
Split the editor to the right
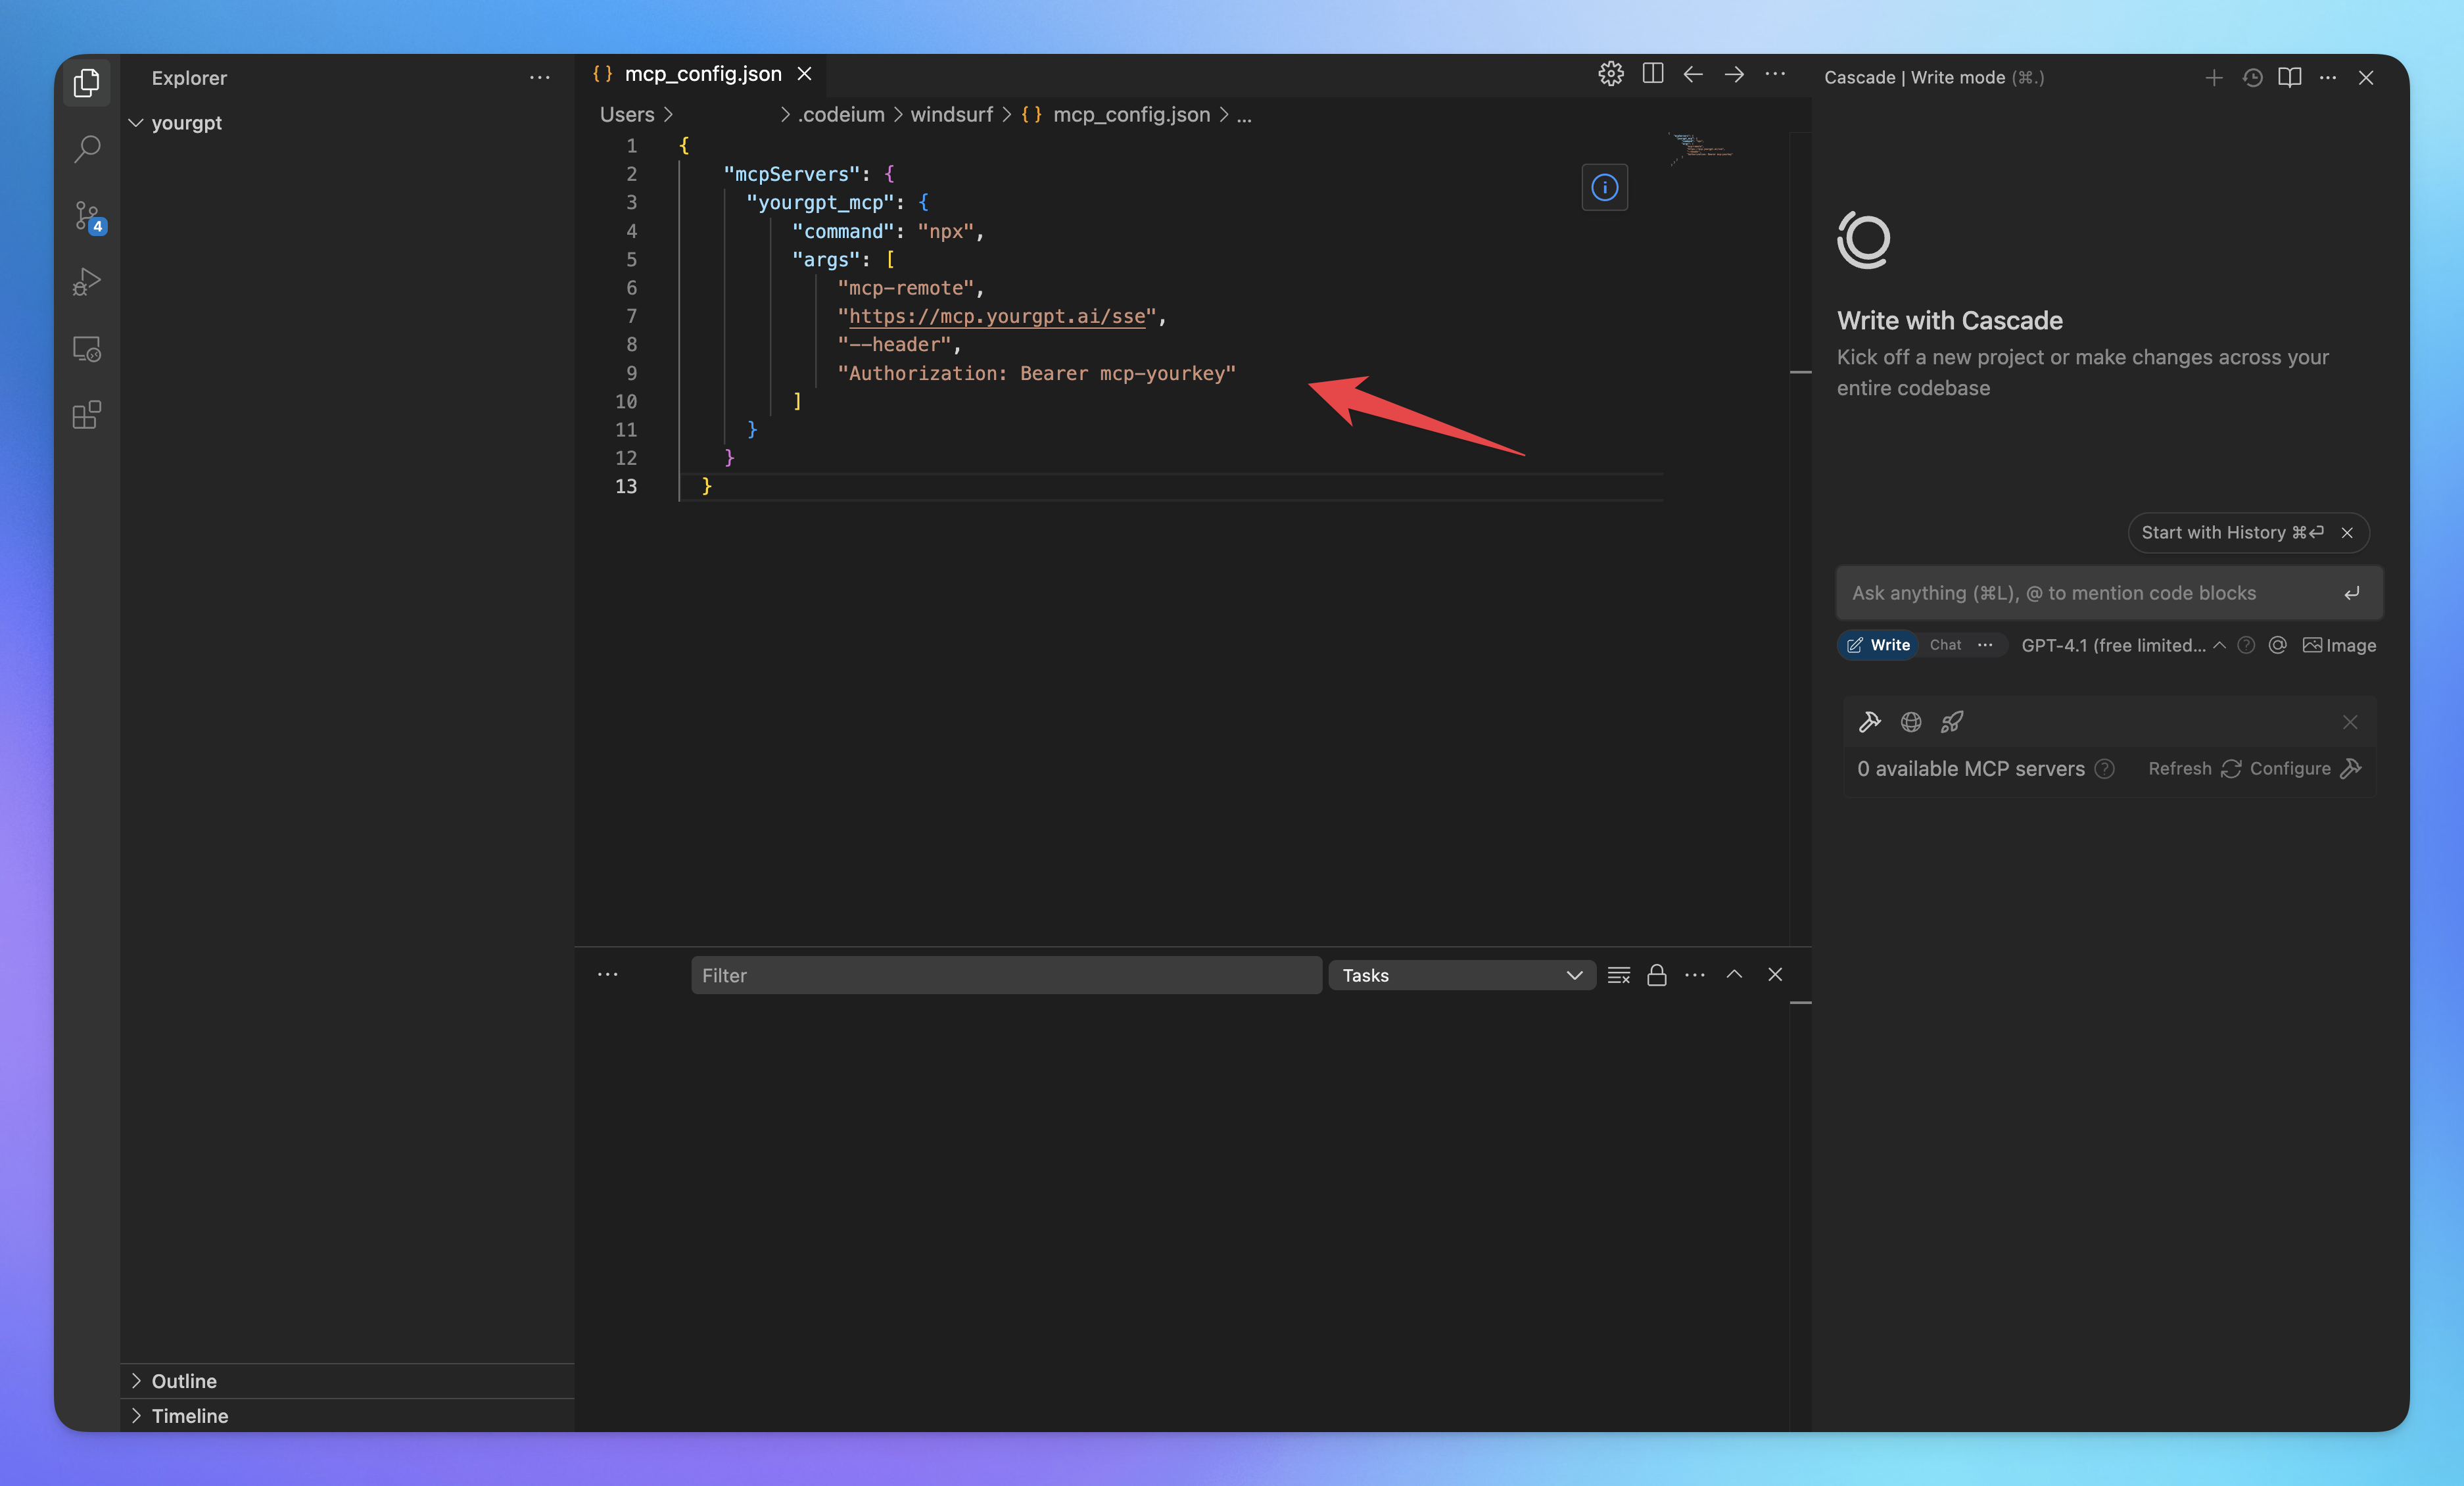coord(1652,74)
